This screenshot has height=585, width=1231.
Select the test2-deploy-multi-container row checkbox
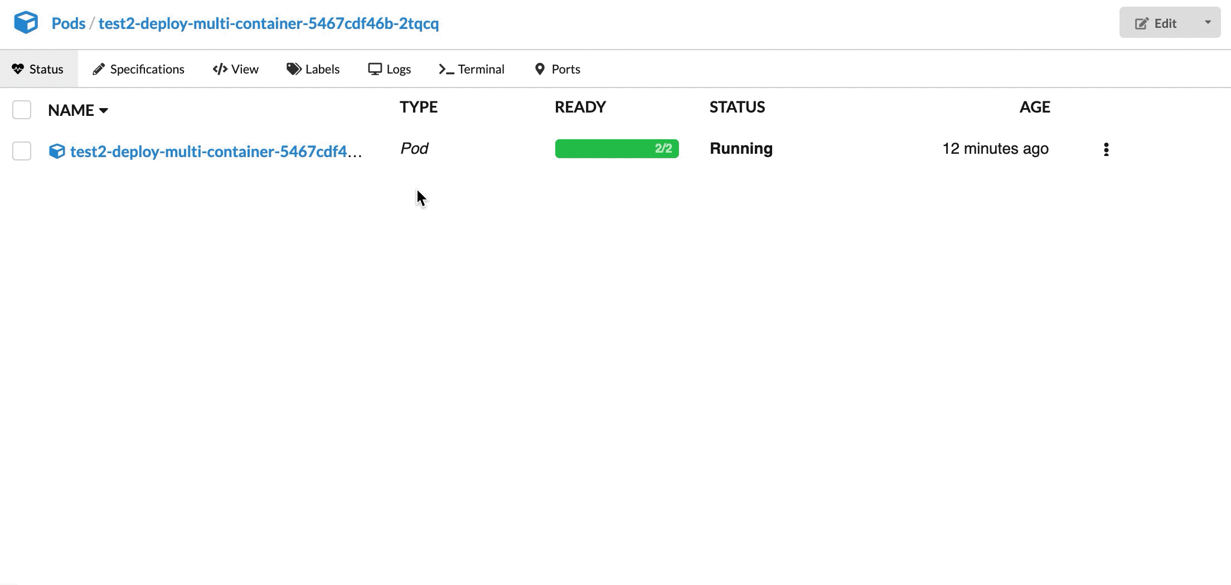coord(22,151)
